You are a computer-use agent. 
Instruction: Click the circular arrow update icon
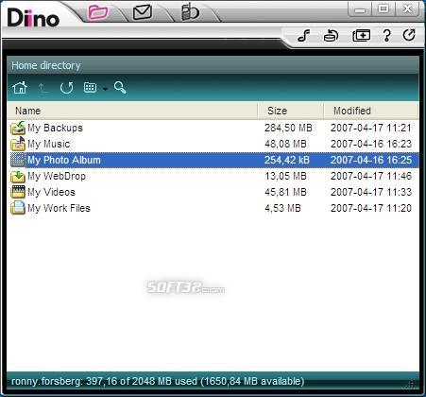[x=409, y=35]
